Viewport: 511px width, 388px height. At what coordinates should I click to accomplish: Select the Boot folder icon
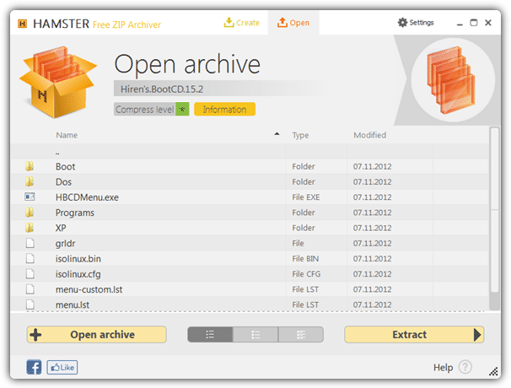point(30,166)
